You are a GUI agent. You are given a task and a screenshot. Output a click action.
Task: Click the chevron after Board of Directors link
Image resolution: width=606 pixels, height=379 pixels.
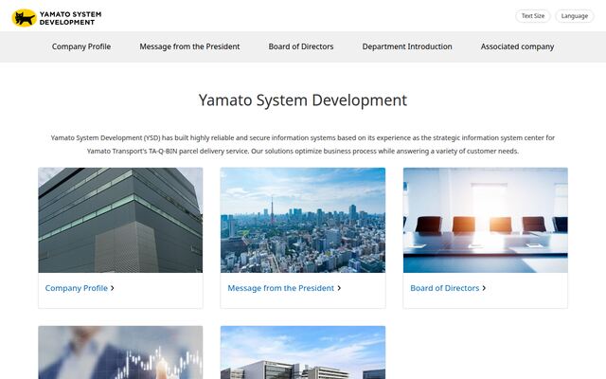click(484, 288)
